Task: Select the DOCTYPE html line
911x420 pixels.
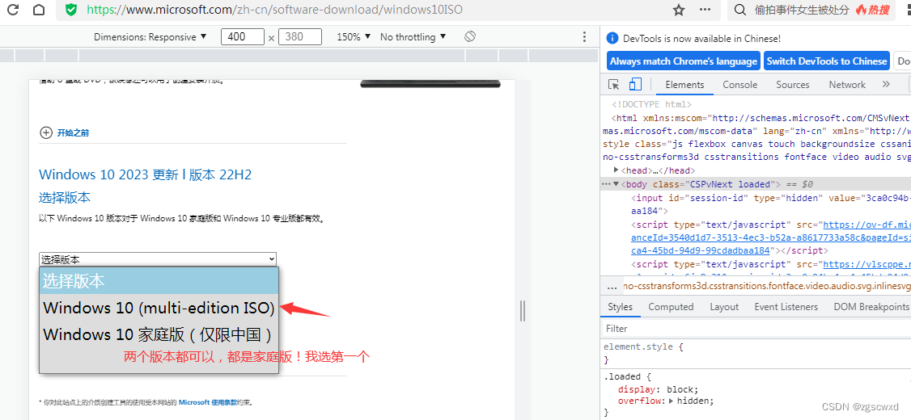Action: point(651,104)
